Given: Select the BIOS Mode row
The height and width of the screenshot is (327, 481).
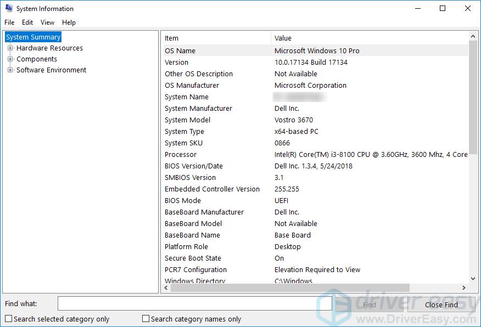Looking at the screenshot, I should 316,201.
